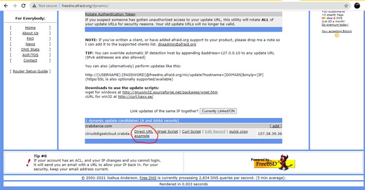Open the Free DNS footer link
The image size is (365, 190).
point(148,178)
